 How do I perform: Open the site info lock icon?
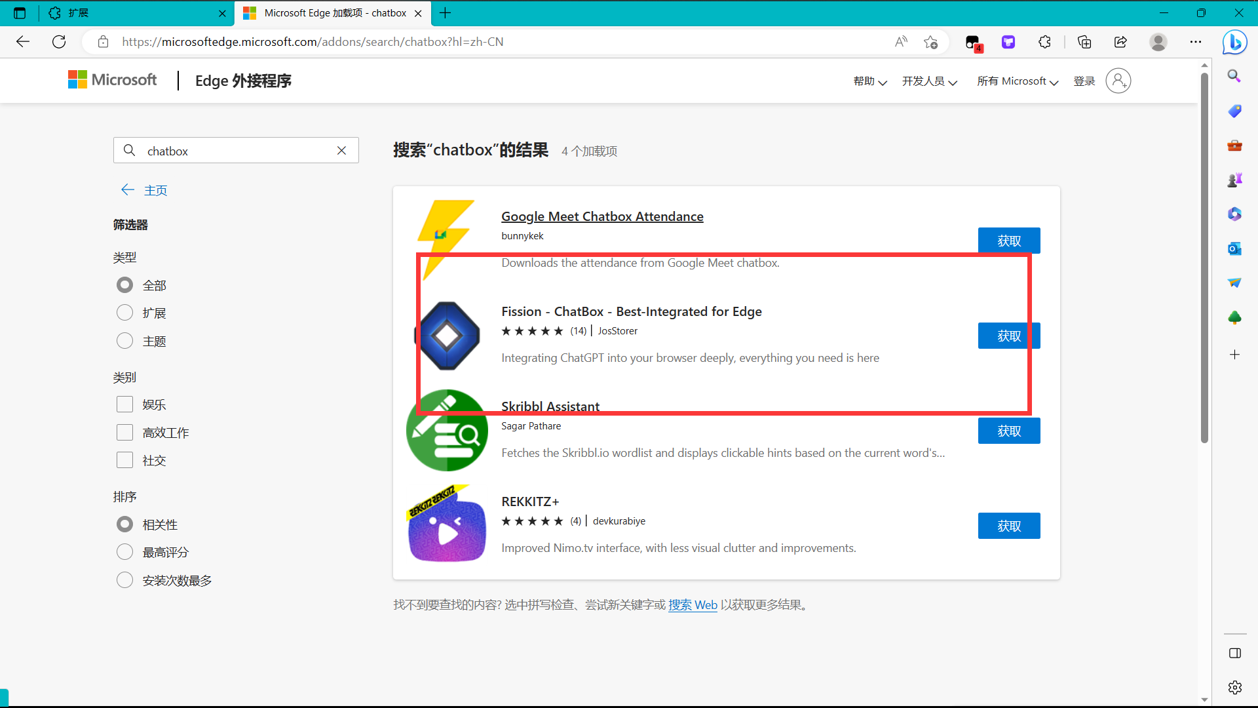(103, 42)
